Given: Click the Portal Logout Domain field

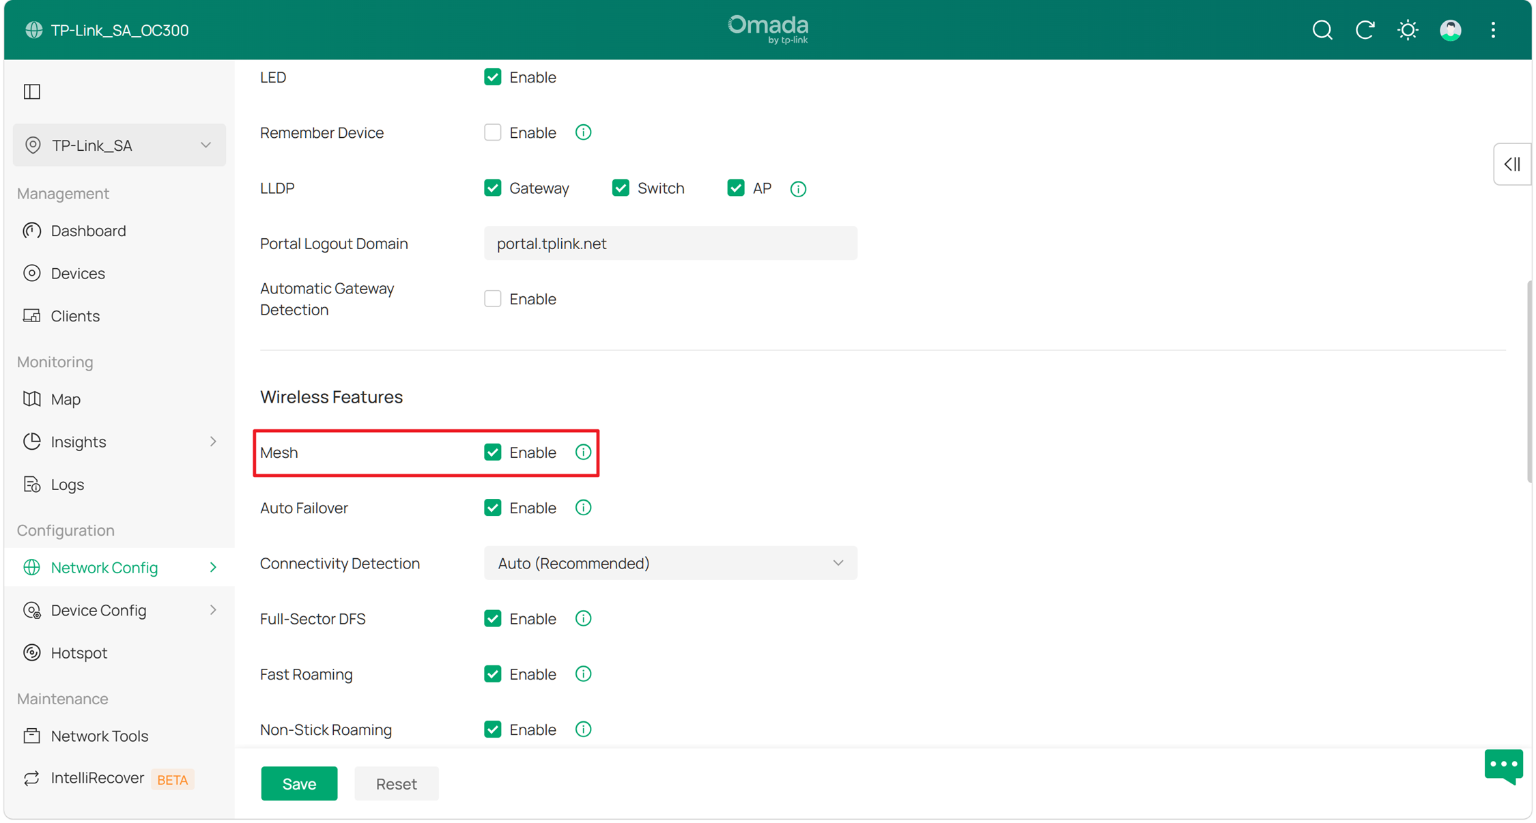Looking at the screenshot, I should (x=670, y=244).
